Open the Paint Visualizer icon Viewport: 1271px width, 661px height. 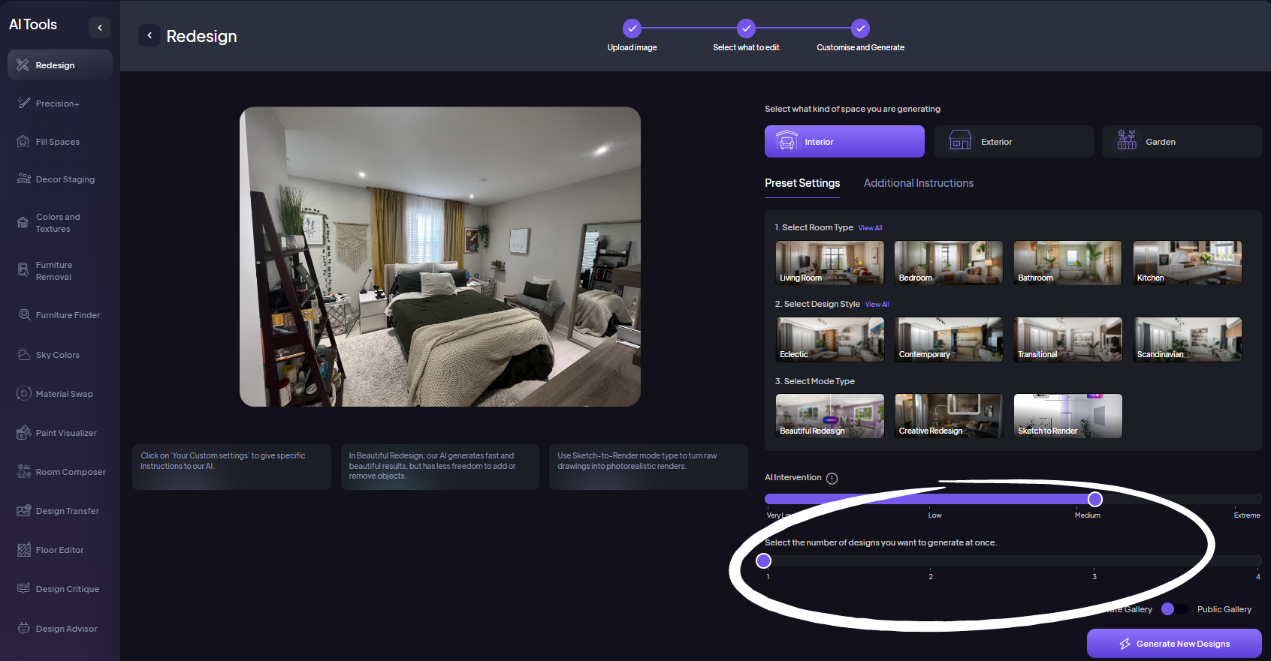(24, 433)
